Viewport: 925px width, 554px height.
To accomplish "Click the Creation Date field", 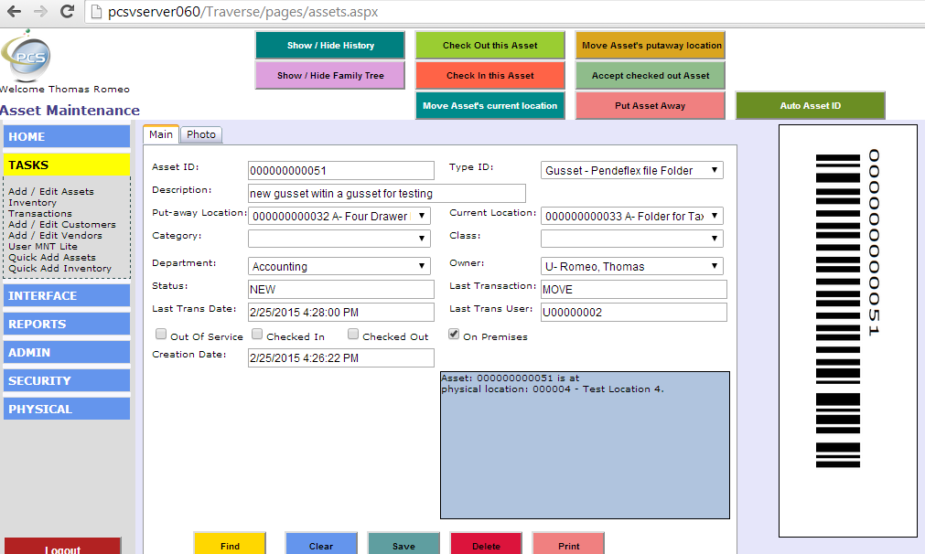I will click(341, 357).
